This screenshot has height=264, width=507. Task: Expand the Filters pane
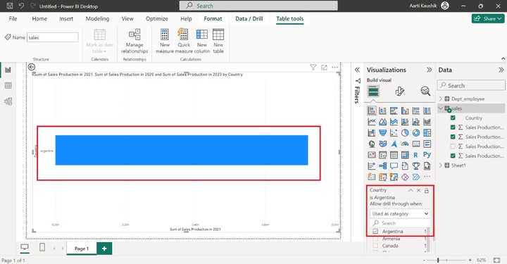click(x=357, y=70)
